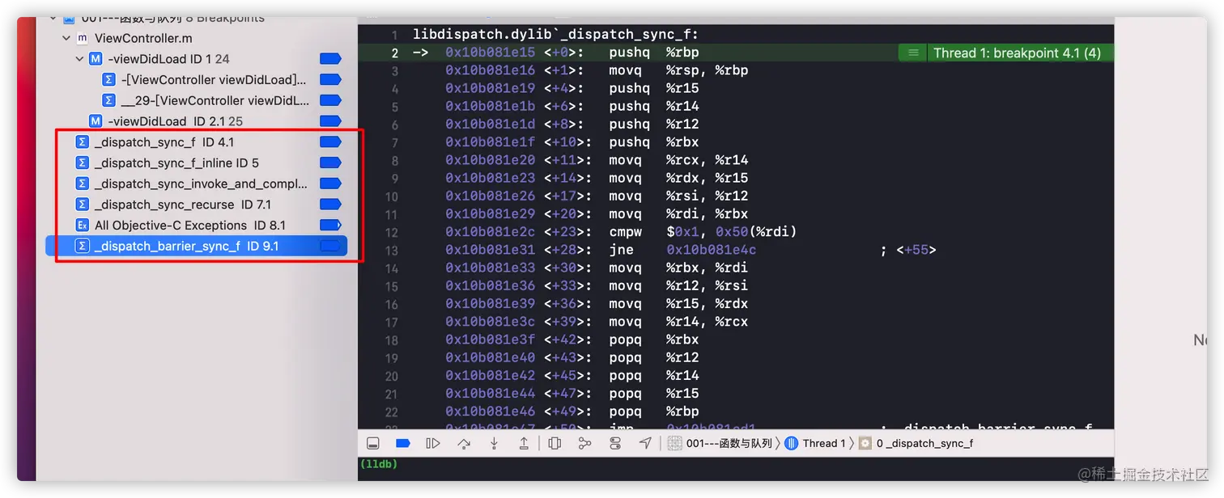Disable the _dispatch_sync_invoke_and_compl breakpoint
This screenshot has width=1224, height=498.
click(331, 184)
